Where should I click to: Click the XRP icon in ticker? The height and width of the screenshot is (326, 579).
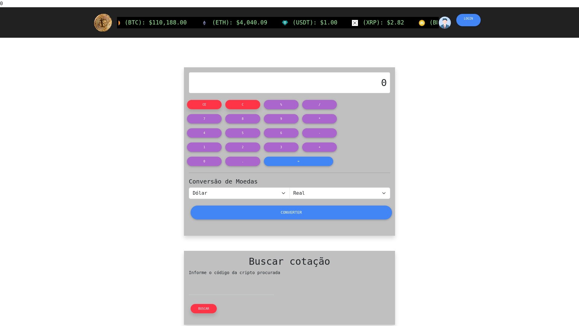(355, 23)
